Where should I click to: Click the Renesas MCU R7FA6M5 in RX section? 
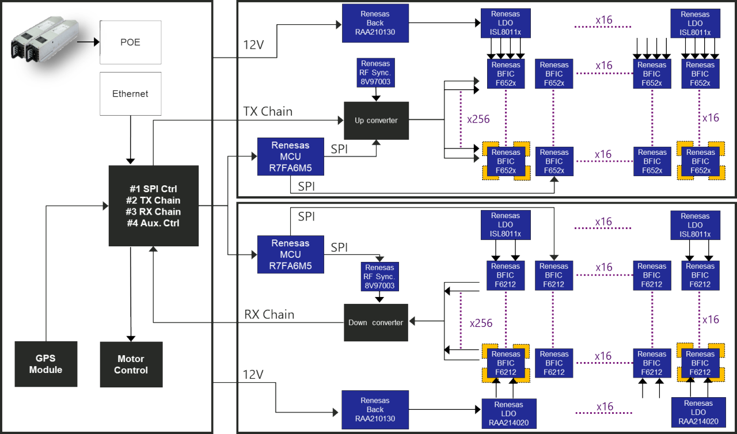[290, 254]
